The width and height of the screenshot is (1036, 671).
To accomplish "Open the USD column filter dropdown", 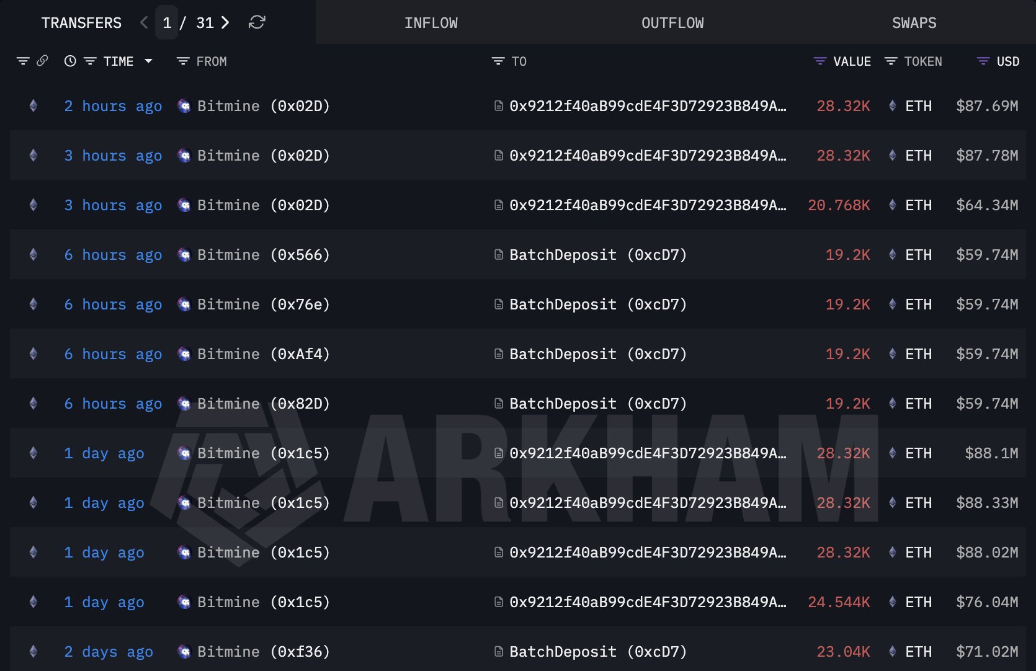I will (983, 61).
